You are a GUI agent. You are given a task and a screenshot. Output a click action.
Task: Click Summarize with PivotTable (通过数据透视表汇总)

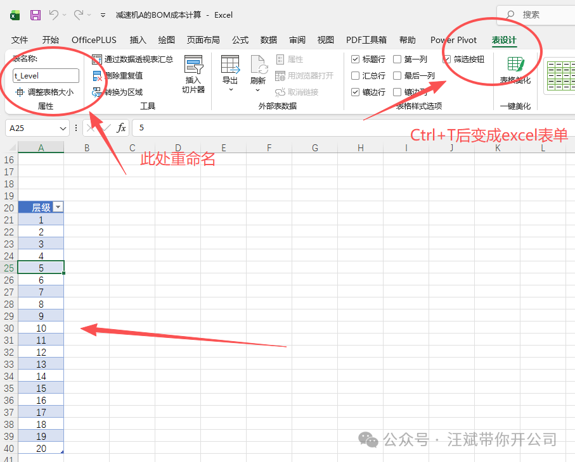click(132, 59)
